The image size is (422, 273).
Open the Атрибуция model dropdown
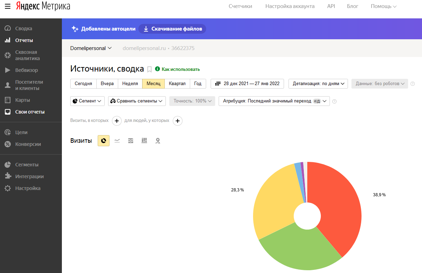point(274,101)
